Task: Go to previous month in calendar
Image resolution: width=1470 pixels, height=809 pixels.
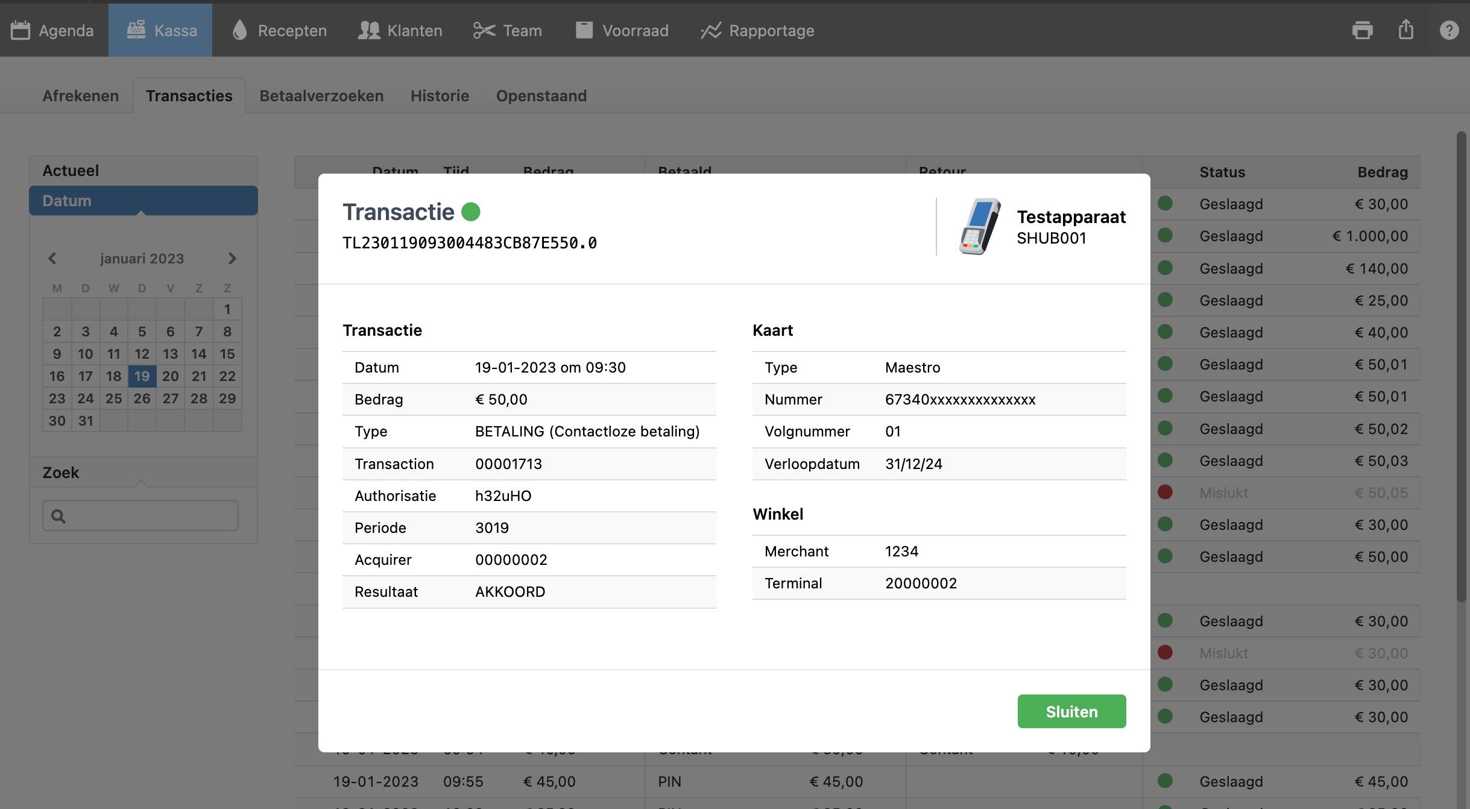Action: (52, 259)
